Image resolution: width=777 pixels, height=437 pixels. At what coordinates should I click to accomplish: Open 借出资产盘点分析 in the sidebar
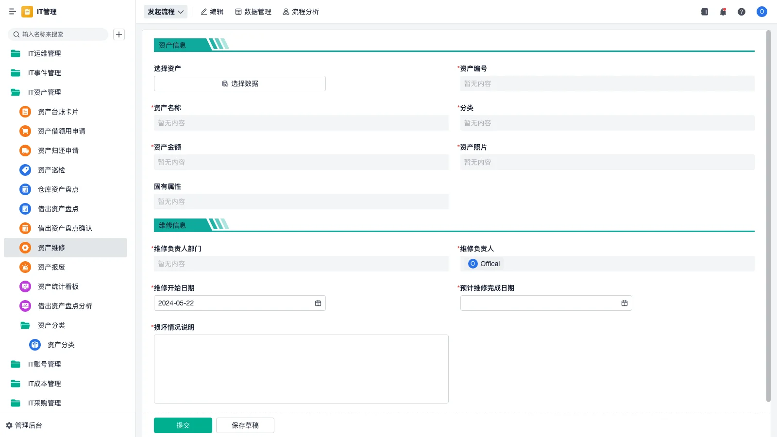(66, 306)
